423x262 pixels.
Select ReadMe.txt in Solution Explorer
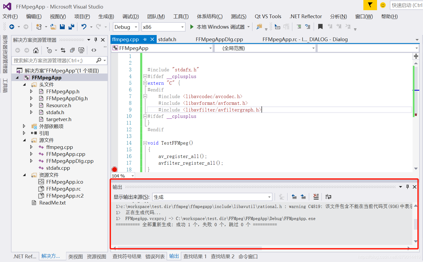pyautogui.click(x=52, y=203)
